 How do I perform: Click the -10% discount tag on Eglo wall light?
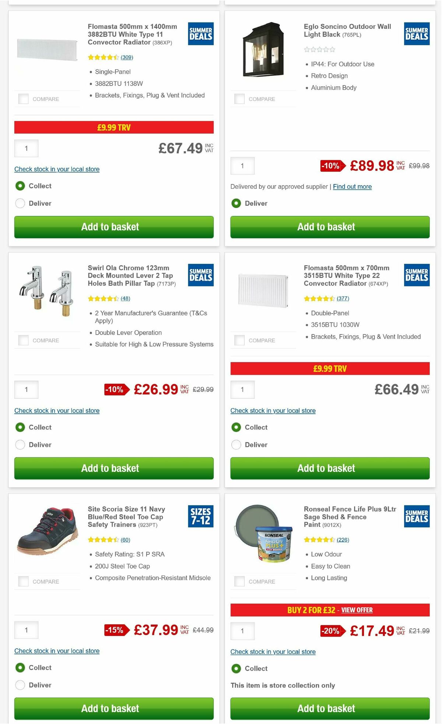[x=331, y=166]
